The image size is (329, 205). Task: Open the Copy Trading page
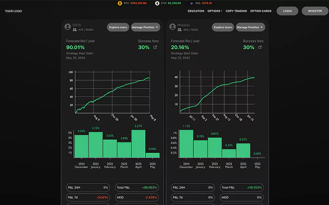[236, 11]
